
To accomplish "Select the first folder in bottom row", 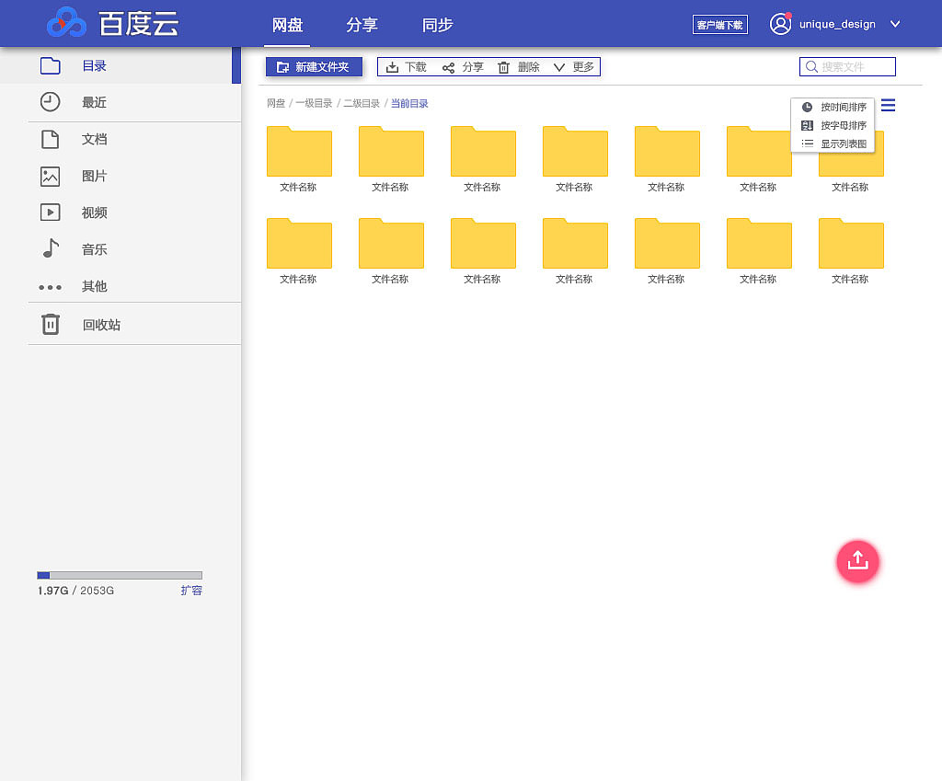I will (299, 243).
